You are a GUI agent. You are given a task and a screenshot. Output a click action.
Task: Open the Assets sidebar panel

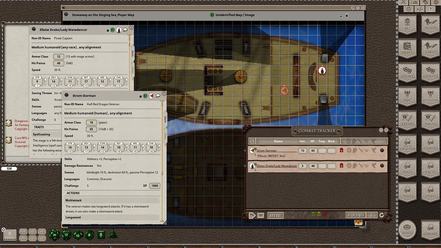point(408,230)
